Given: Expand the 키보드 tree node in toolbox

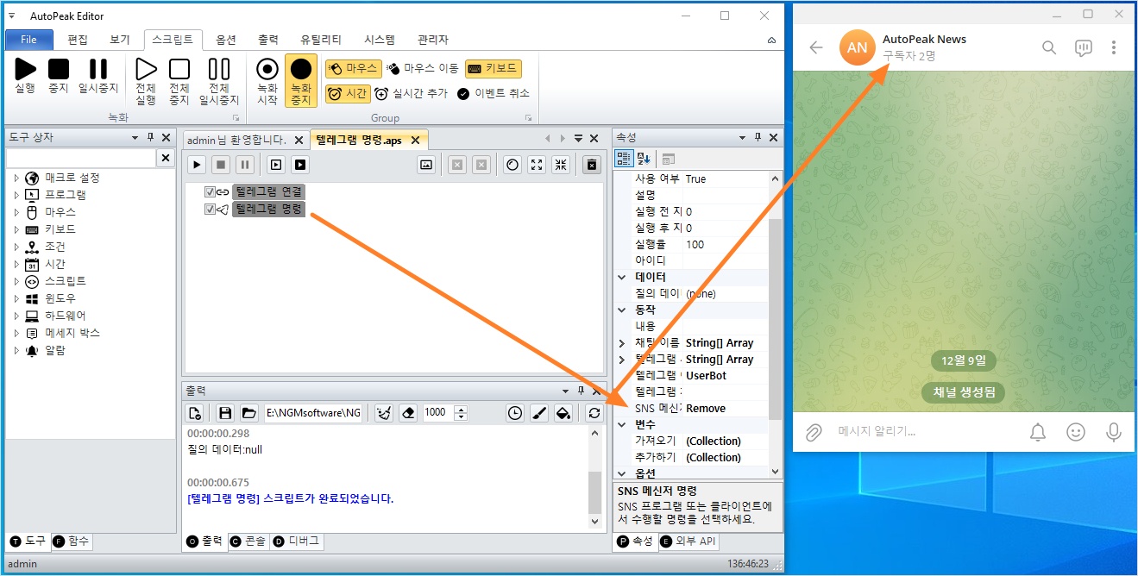Looking at the screenshot, I should 16,229.
